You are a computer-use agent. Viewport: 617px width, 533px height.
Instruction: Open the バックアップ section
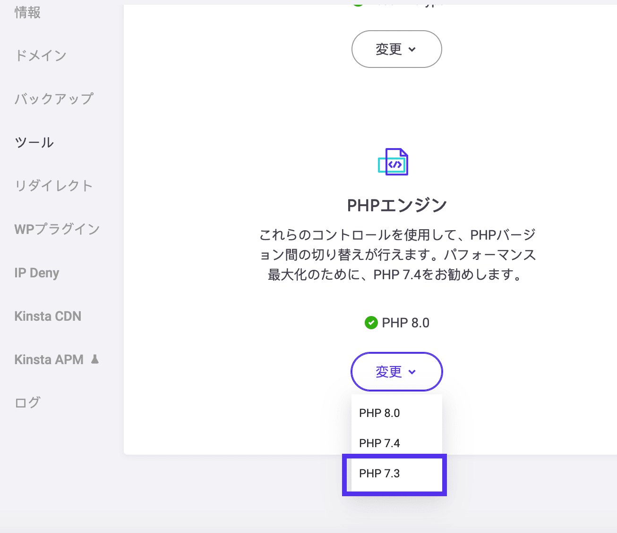[x=53, y=99]
